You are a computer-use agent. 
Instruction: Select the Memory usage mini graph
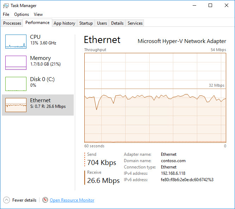point(16,63)
